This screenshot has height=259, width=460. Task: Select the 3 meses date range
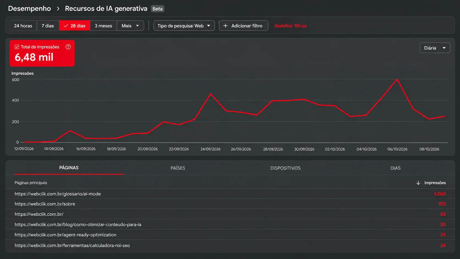point(103,26)
